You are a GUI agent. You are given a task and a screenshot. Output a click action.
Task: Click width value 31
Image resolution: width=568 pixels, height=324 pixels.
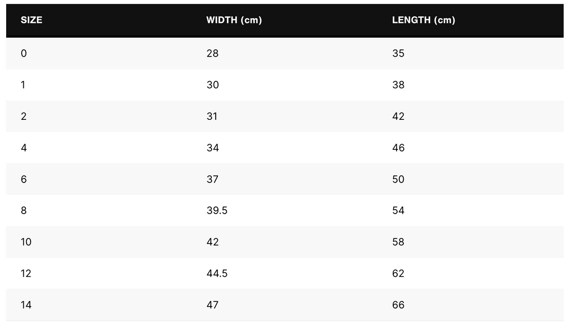212,117
